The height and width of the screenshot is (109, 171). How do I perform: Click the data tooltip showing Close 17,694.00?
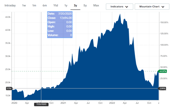point(60,25)
